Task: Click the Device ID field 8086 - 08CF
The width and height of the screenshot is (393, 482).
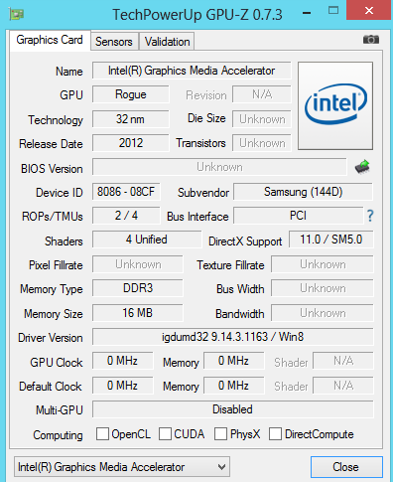Action: click(126, 192)
